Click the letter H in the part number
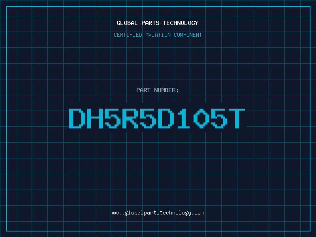This screenshot has width=316, height=237. point(95,118)
